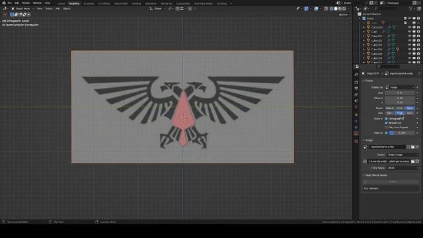Open the viewport View menu

pyautogui.click(x=40, y=9)
